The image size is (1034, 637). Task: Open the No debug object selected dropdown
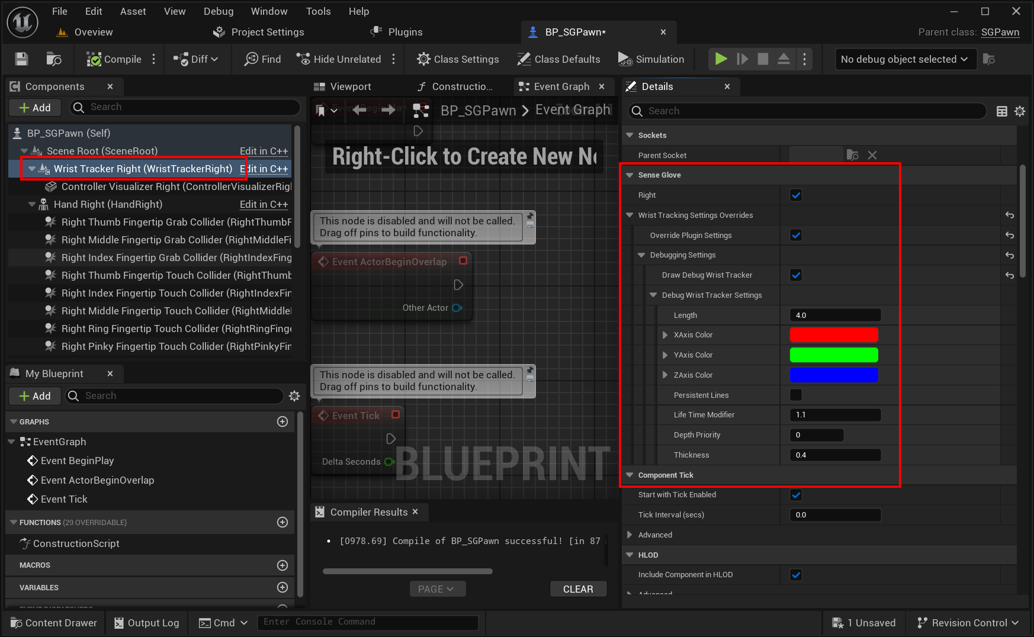pyautogui.click(x=905, y=59)
